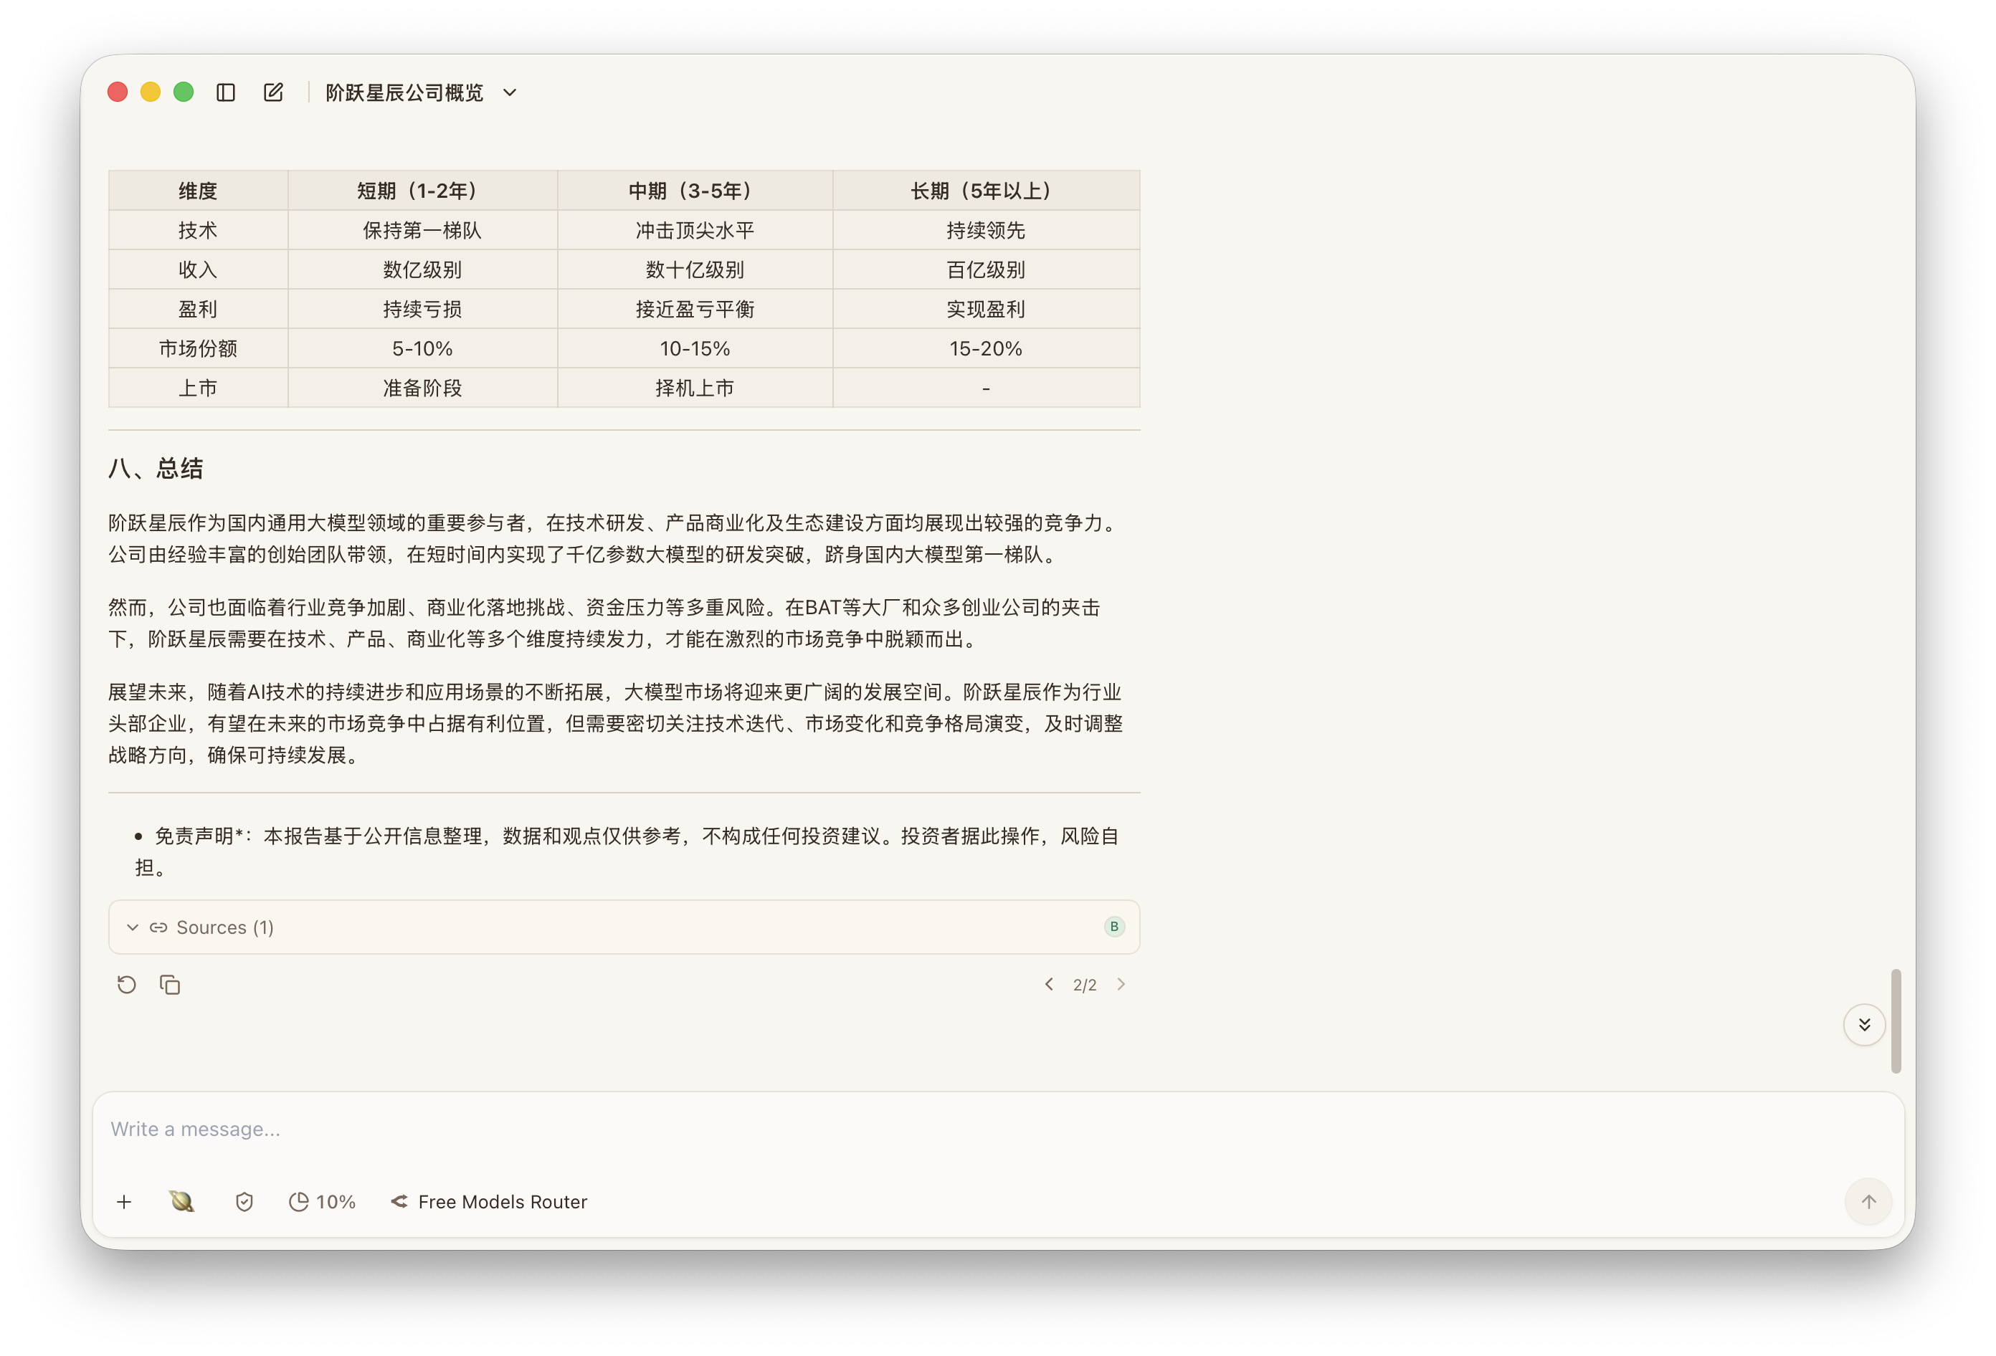Viewport: 1996px width, 1356px height.
Task: Toggle the sidebar panel icon
Action: (x=226, y=92)
